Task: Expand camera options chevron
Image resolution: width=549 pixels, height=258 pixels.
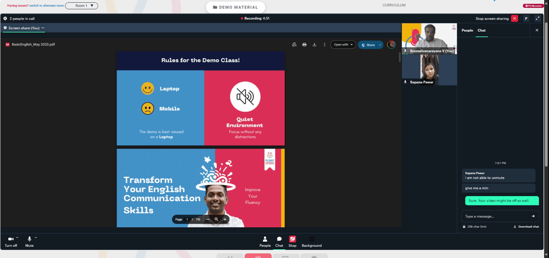Action: pyautogui.click(x=17, y=237)
